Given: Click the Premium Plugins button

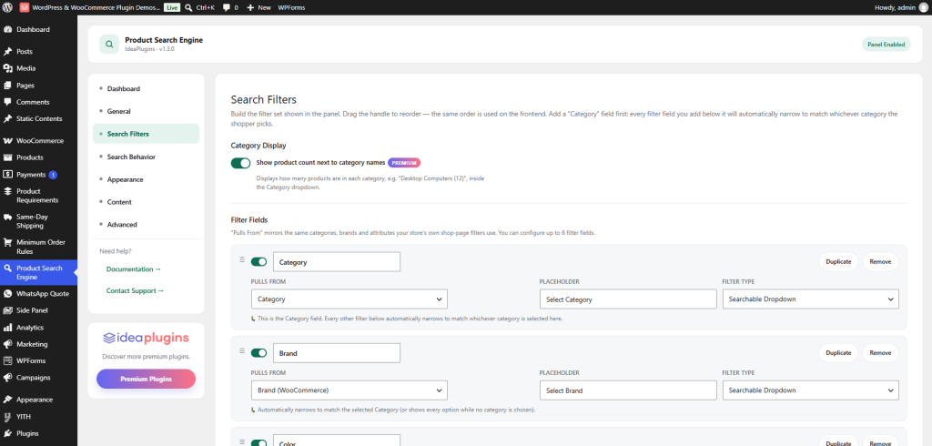Looking at the screenshot, I should coord(147,379).
